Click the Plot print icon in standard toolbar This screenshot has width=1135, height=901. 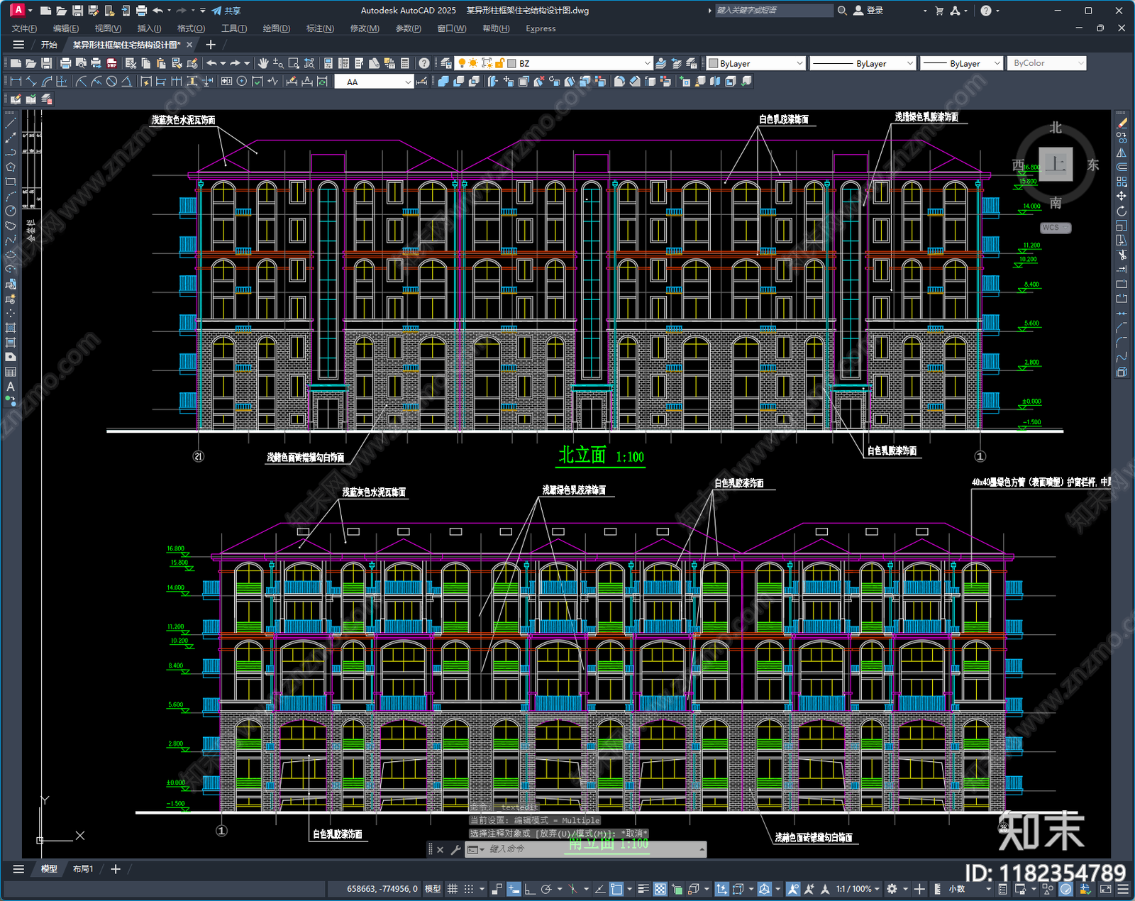coord(65,63)
